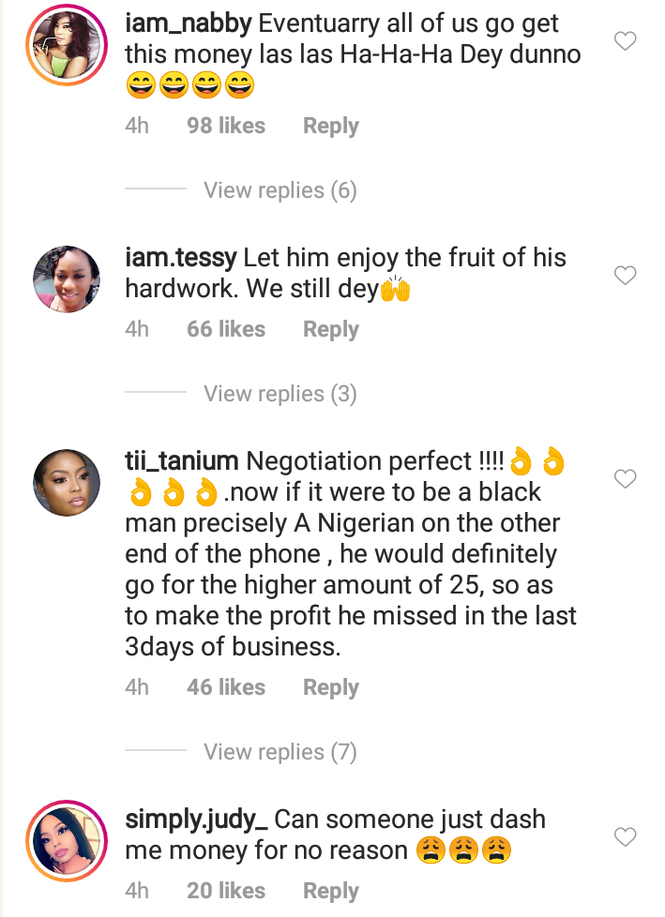View the 98 likes list
The width and height of the screenshot is (665, 917).
click(225, 126)
